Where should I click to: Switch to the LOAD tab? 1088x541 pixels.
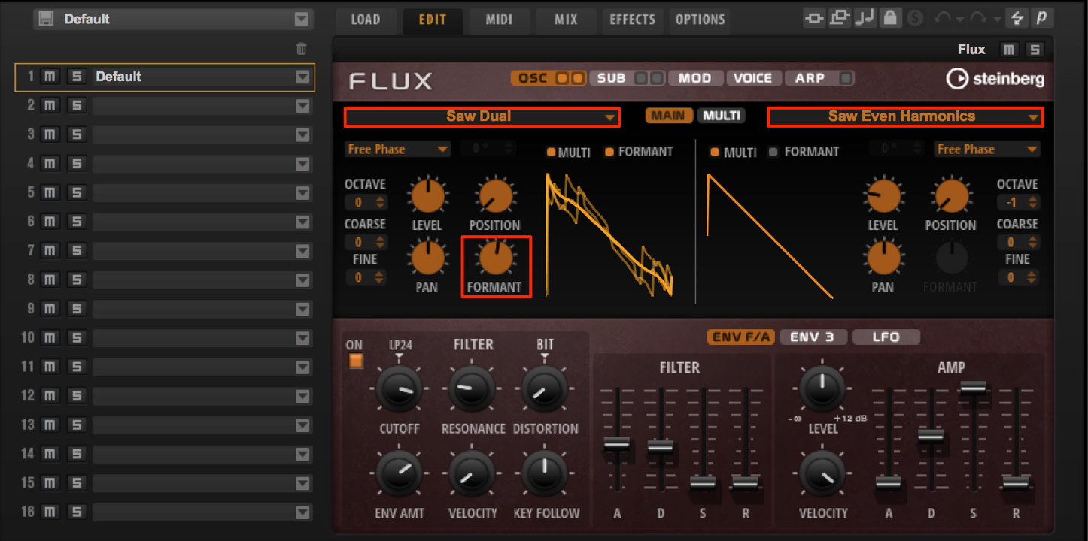tap(366, 19)
